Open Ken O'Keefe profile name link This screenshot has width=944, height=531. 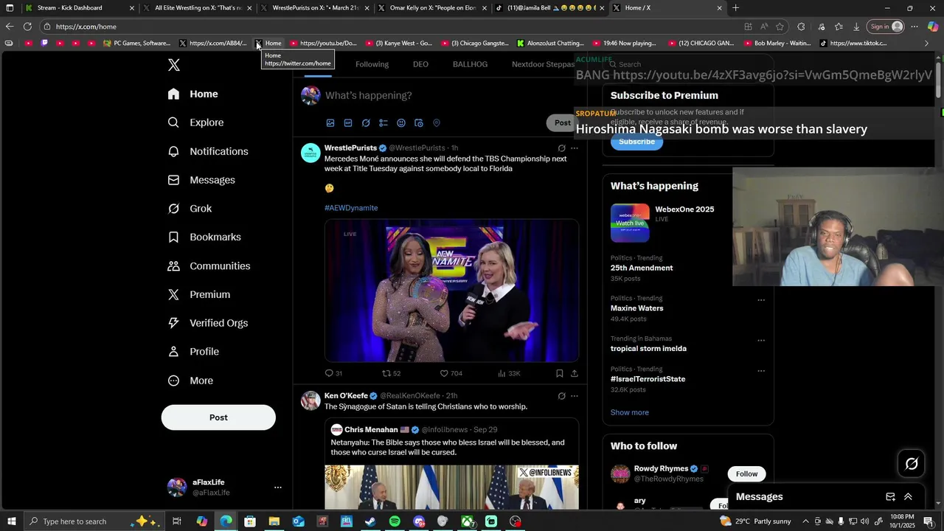point(346,396)
